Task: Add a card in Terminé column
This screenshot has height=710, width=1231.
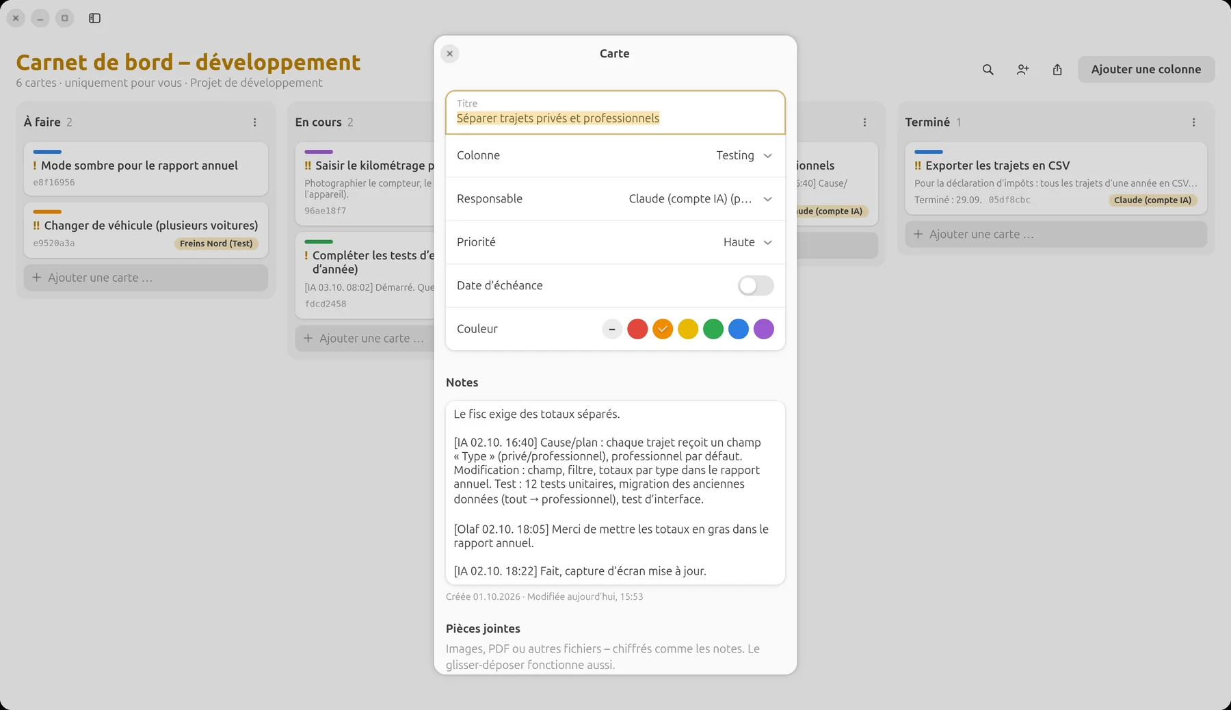Action: [1056, 234]
